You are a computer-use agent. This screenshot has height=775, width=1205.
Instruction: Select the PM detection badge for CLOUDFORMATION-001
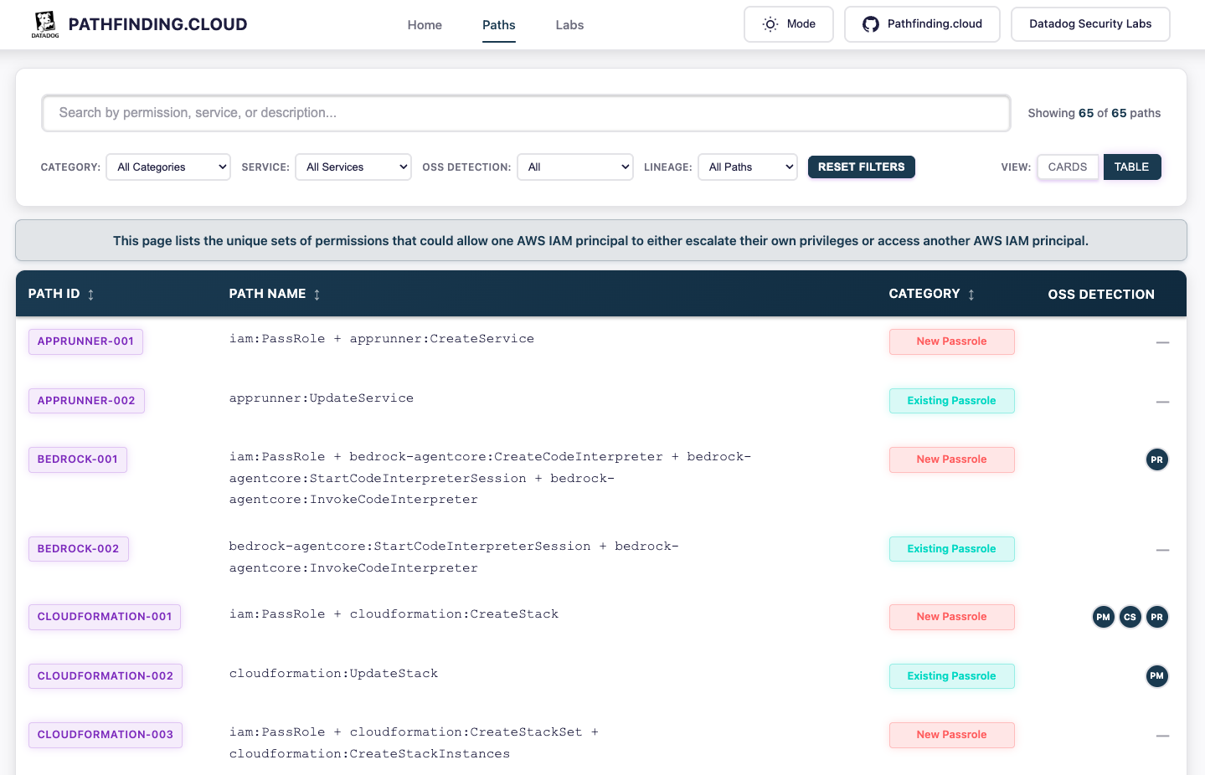pos(1103,617)
